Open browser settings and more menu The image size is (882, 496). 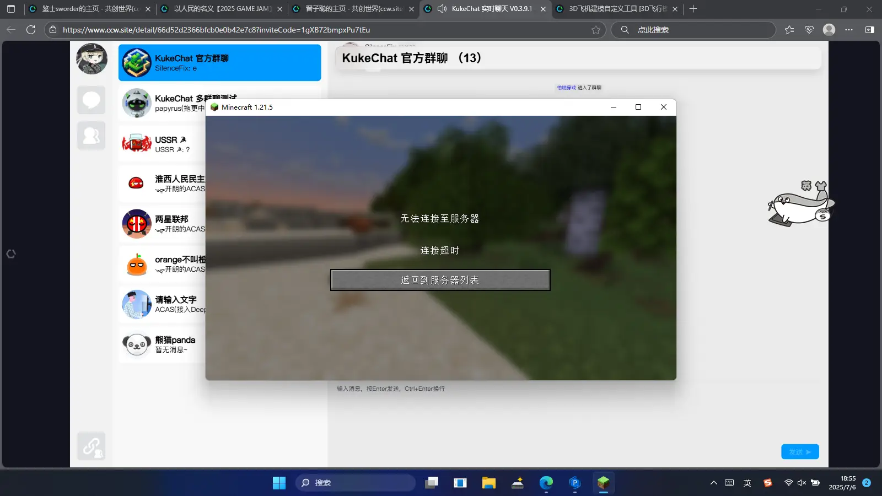point(849,30)
